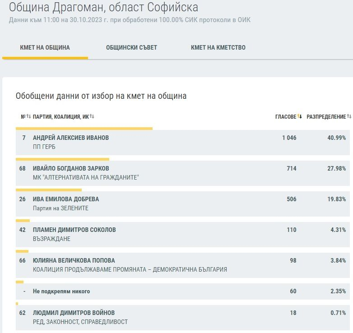Viewport: 353px width, 333px height.
Task: Click the 40.99% distribution value
Action: (337, 138)
